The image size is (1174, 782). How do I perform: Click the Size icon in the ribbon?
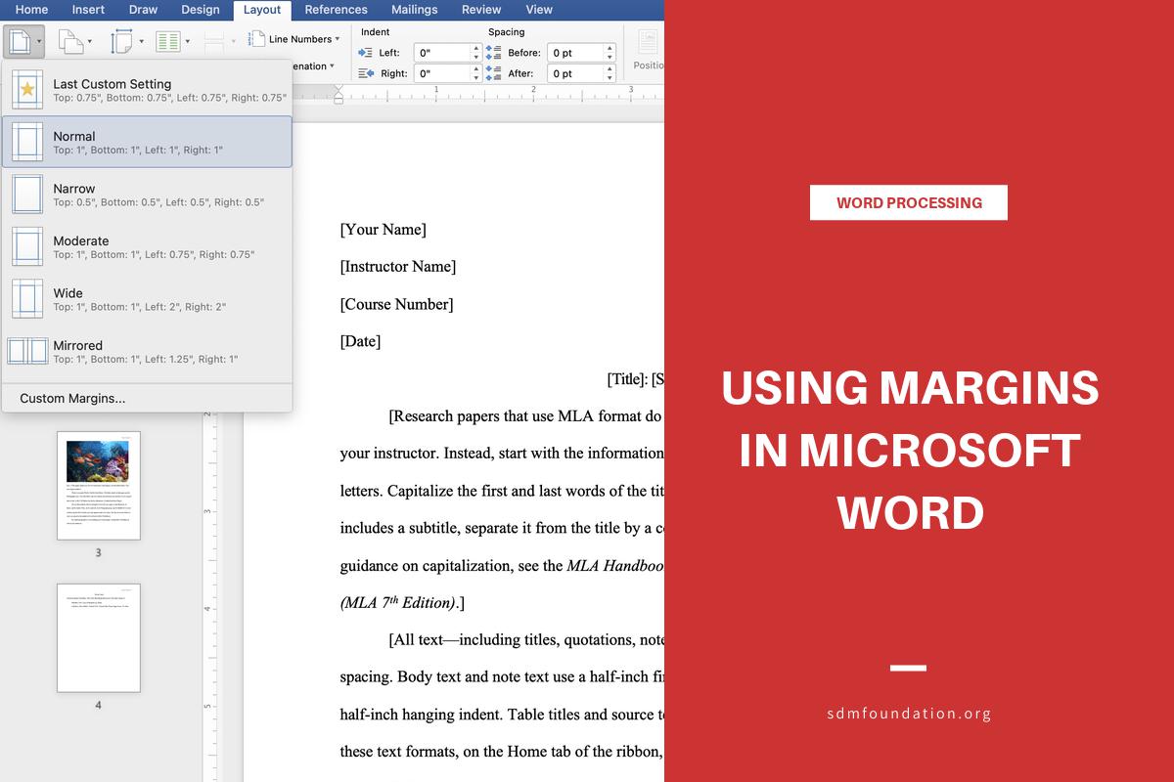[x=121, y=43]
